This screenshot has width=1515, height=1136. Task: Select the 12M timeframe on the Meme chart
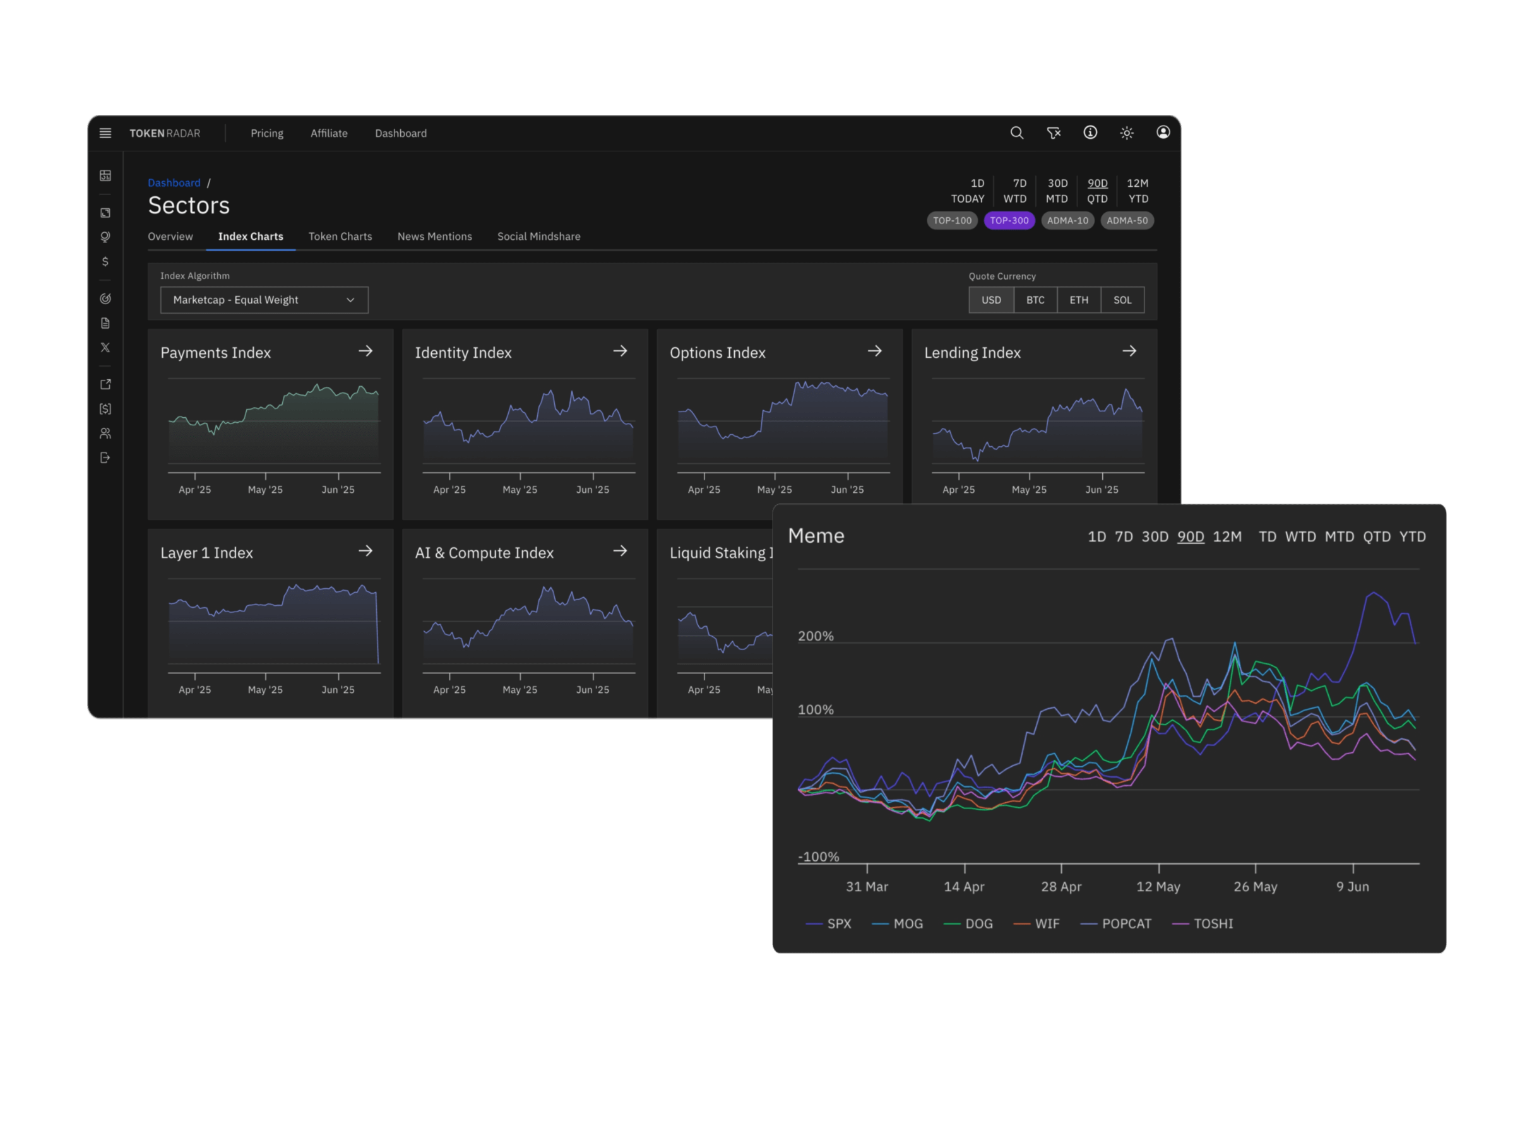[x=1227, y=537]
